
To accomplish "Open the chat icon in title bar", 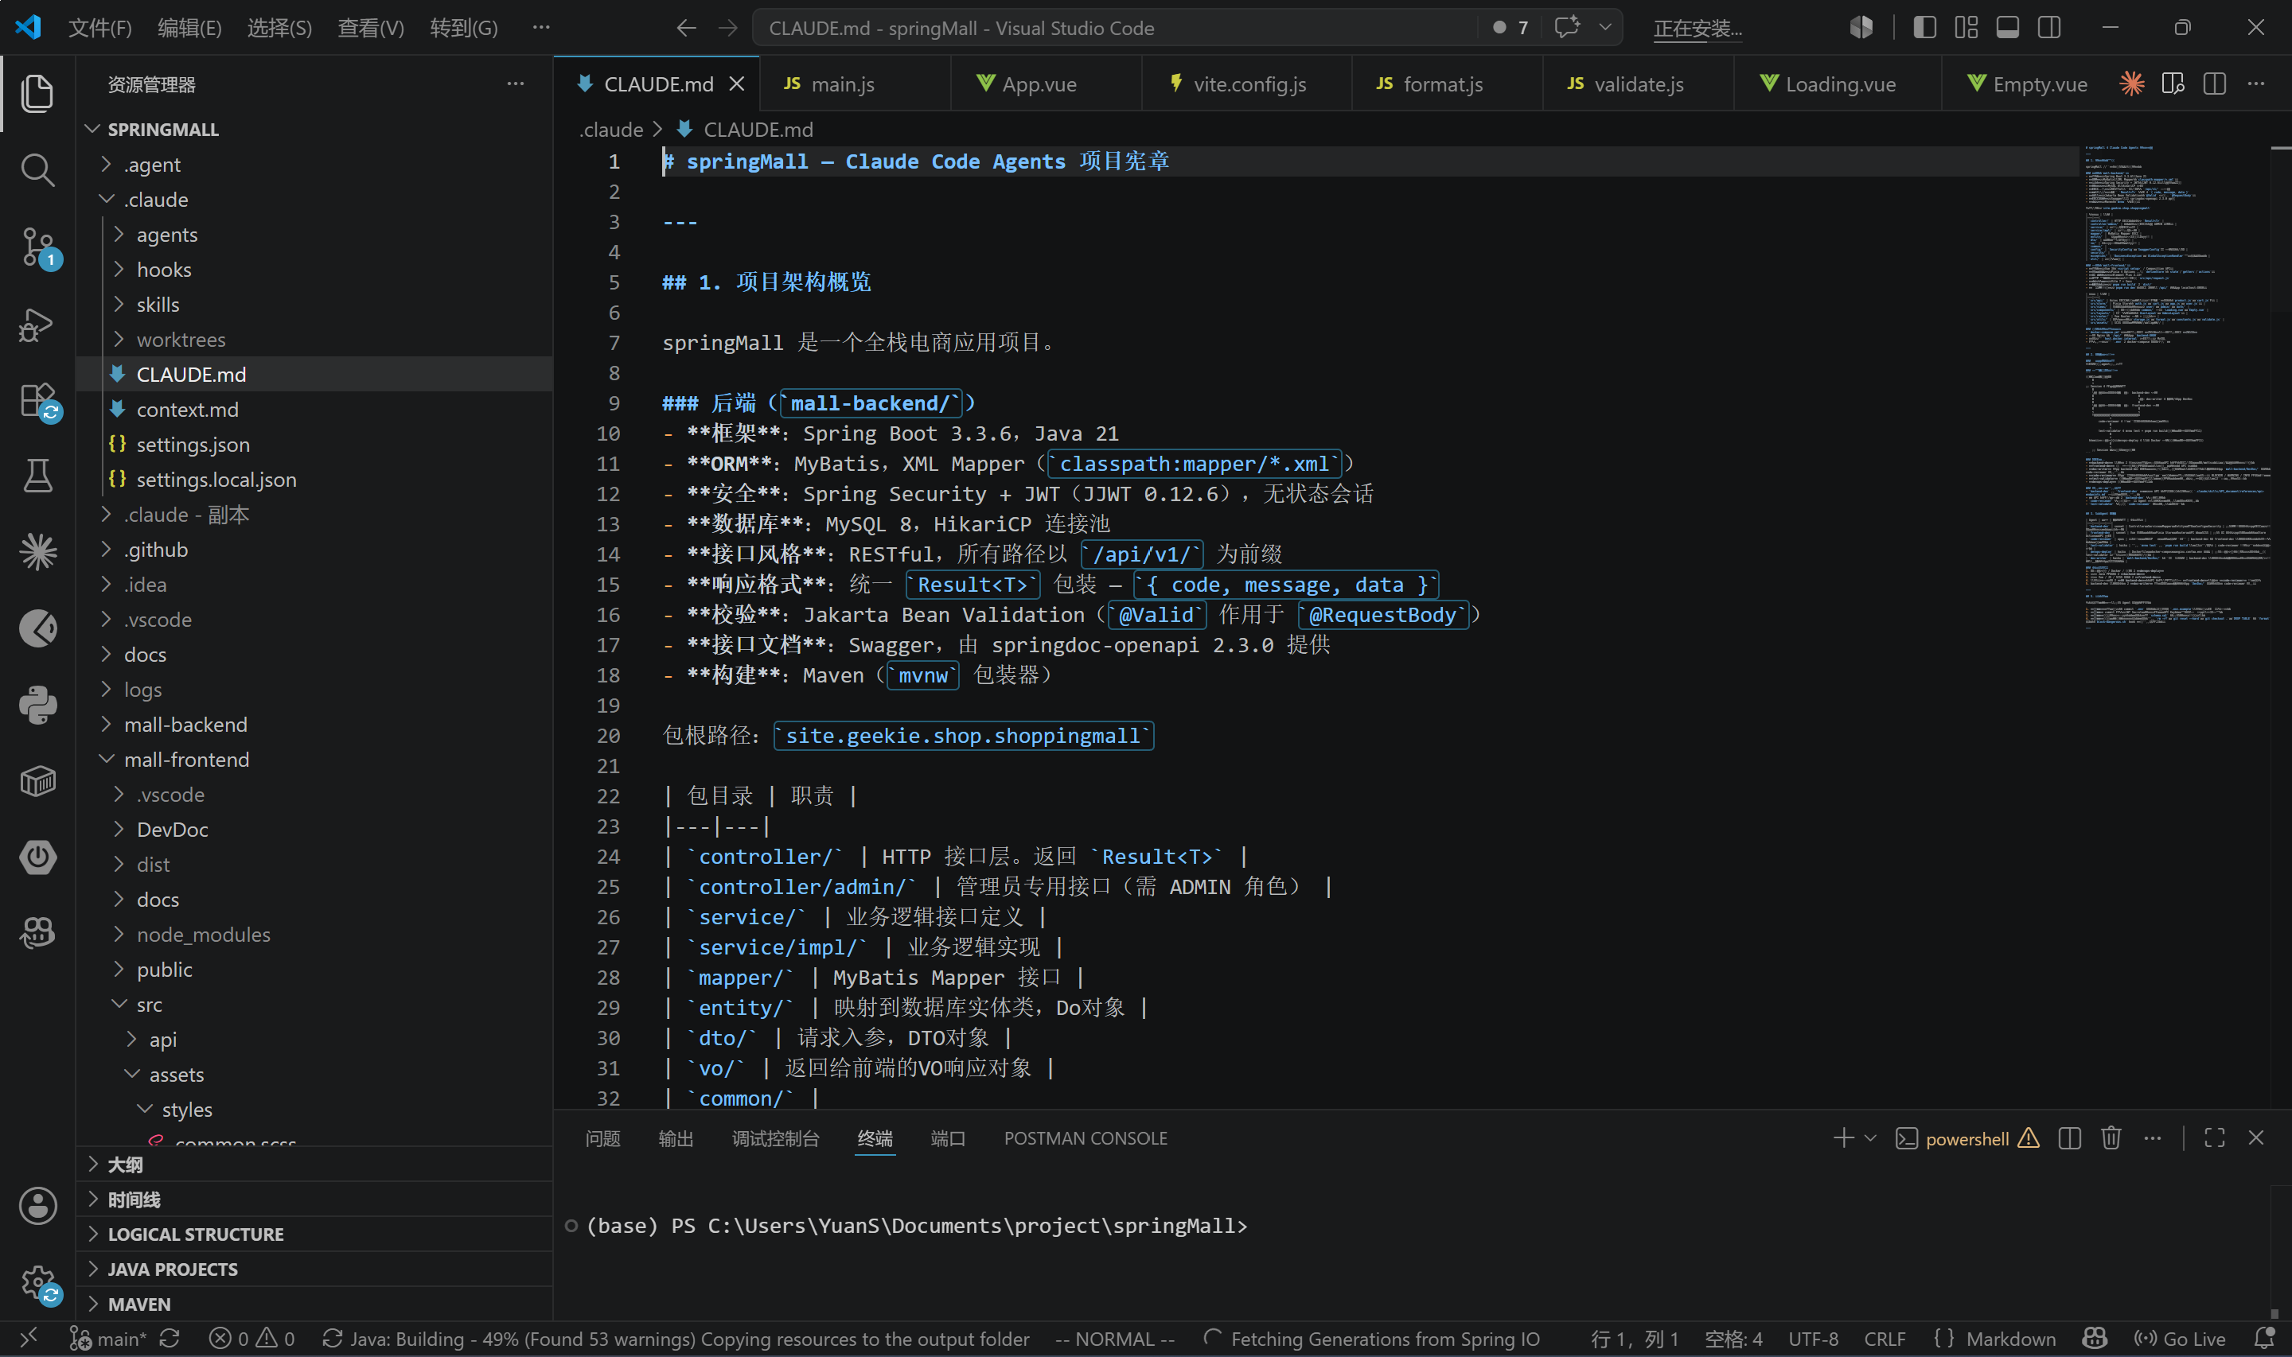I will click(x=1567, y=27).
